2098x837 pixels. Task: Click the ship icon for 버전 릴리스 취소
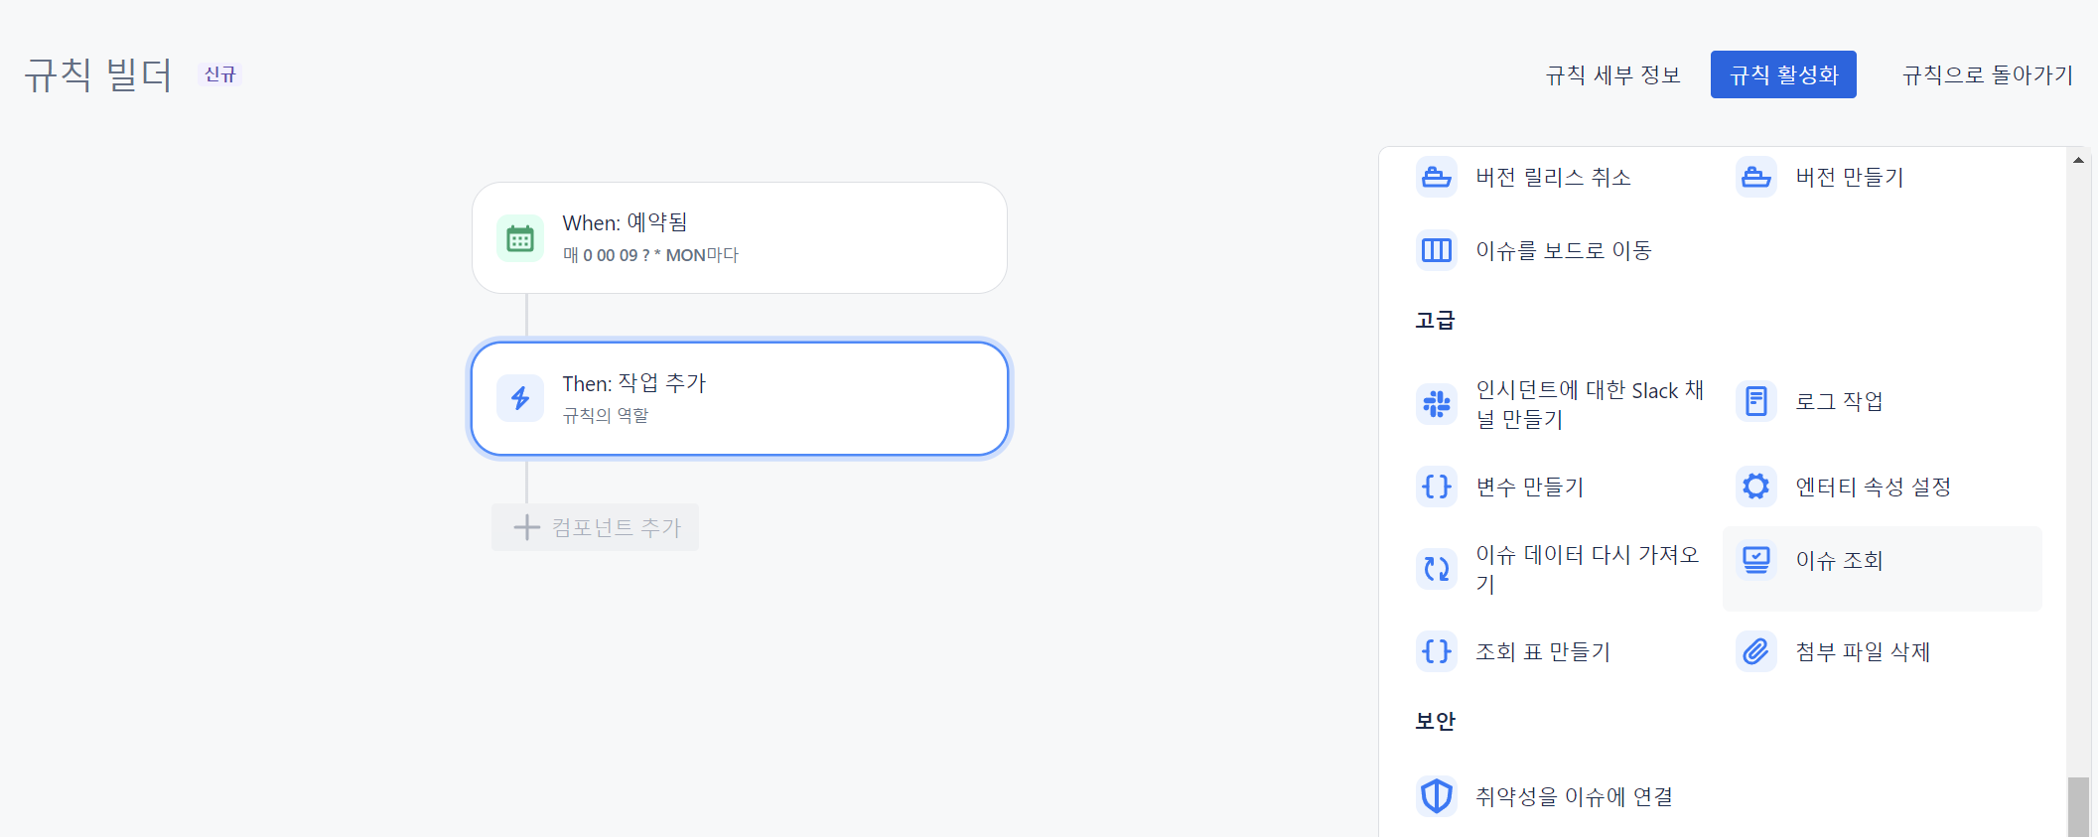[1436, 177]
